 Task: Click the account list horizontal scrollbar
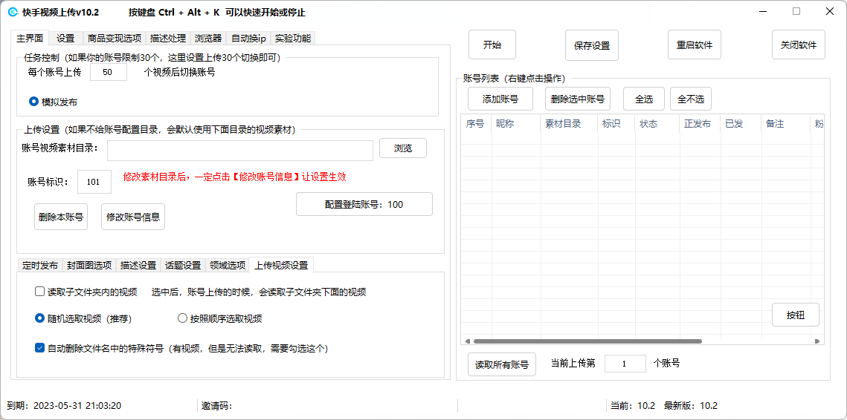[587, 341]
